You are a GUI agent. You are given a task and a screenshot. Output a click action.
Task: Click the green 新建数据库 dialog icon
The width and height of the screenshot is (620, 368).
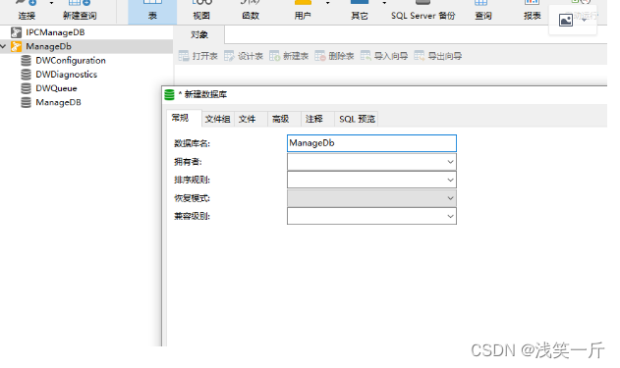coord(169,95)
